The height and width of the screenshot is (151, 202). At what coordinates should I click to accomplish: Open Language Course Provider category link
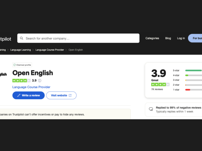tap(31, 87)
